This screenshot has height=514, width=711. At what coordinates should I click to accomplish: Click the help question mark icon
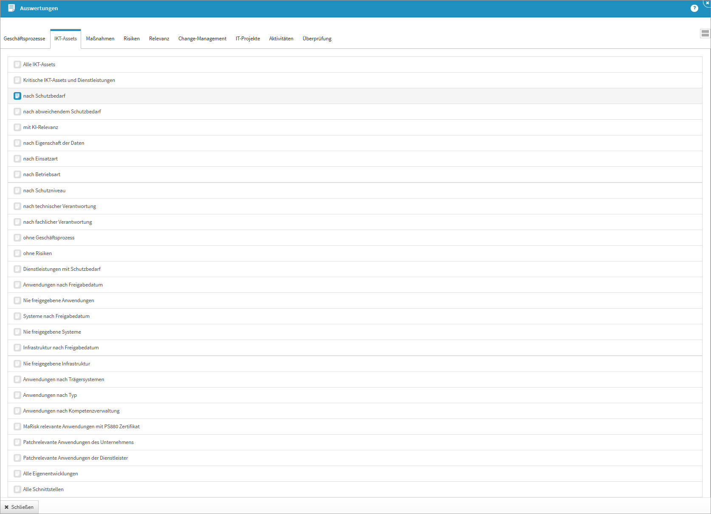coord(694,8)
